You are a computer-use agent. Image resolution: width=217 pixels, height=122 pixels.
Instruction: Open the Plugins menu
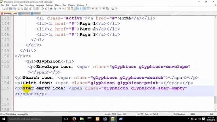point(72,5)
